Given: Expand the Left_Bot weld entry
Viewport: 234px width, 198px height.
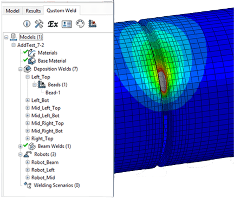Looking at the screenshot, I should coord(28,100).
